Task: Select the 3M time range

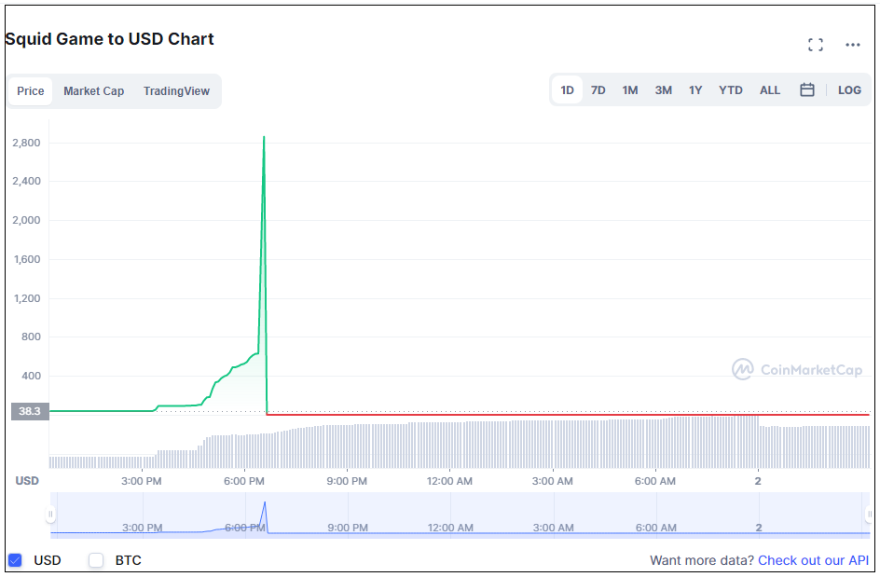Action: pos(664,90)
